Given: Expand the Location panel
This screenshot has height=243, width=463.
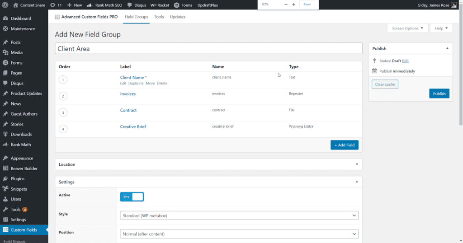Looking at the screenshot, I should pyautogui.click(x=208, y=164).
